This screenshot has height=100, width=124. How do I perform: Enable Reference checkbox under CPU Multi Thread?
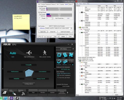(x=40, y=16)
